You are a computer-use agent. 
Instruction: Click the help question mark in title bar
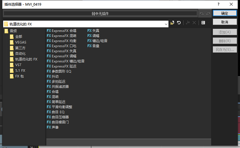pyautogui.click(x=218, y=4)
